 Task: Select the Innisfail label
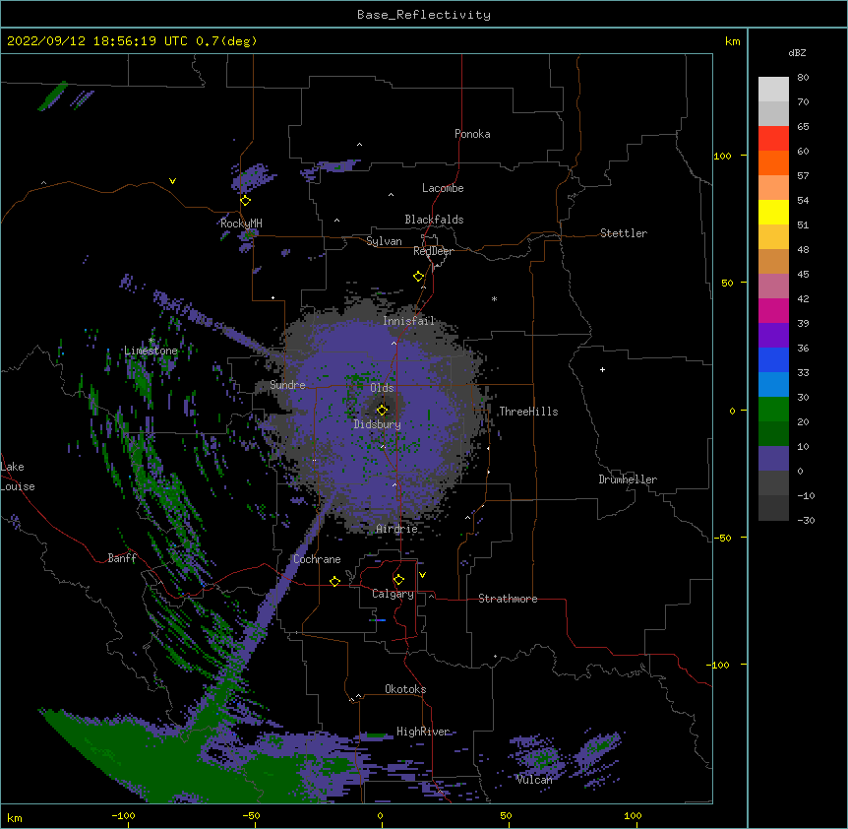click(409, 321)
